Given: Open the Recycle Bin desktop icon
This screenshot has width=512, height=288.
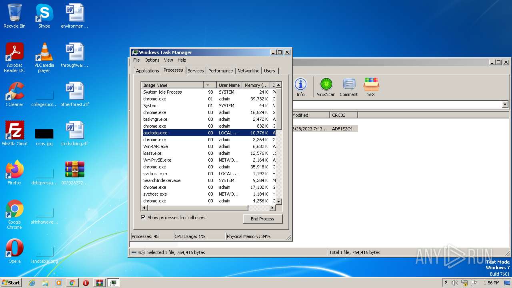Looking at the screenshot, I should pyautogui.click(x=14, y=16).
